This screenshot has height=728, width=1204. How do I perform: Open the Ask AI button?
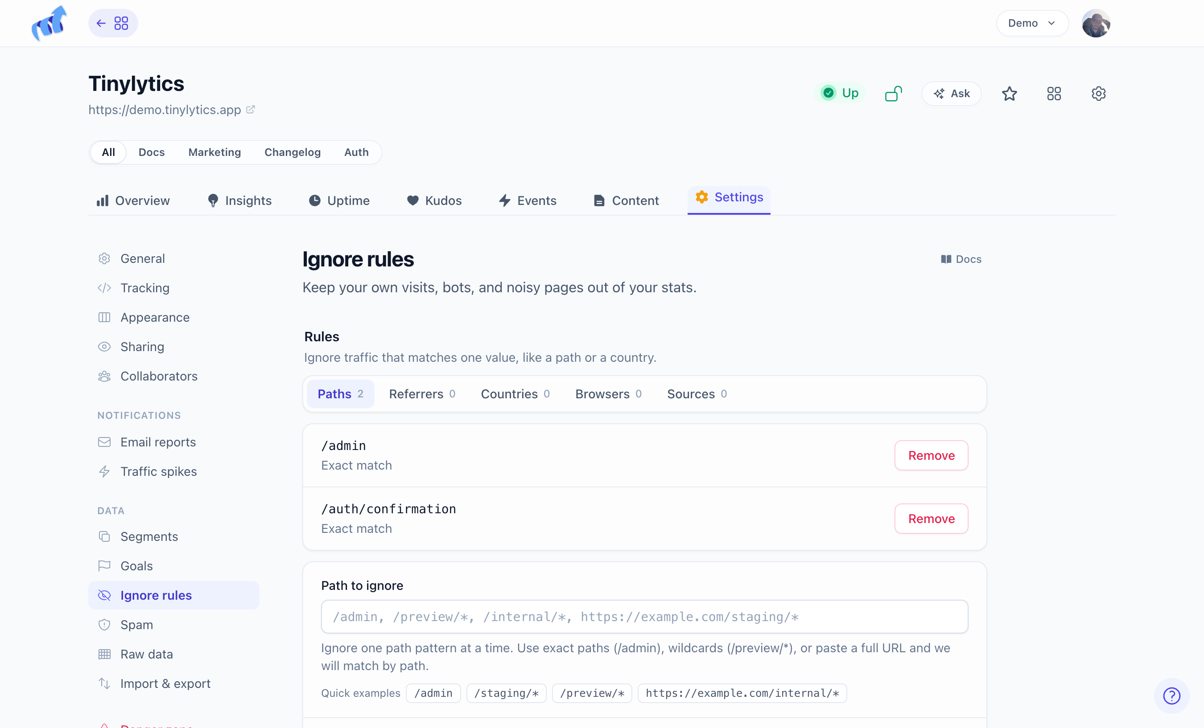coord(951,93)
